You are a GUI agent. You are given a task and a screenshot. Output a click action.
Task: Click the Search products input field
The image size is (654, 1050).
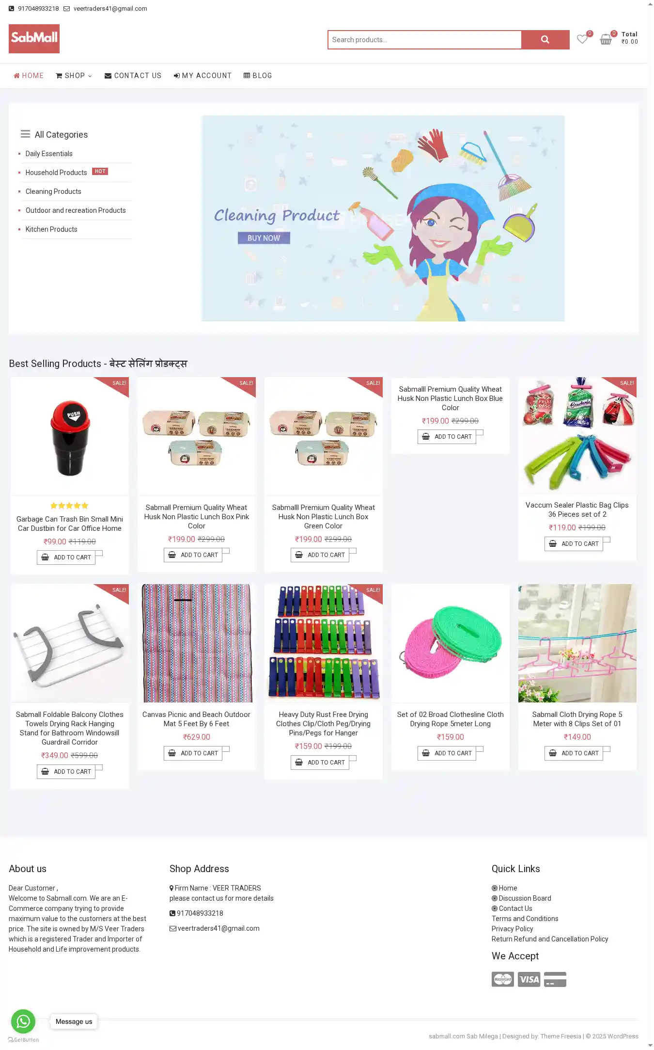(424, 40)
